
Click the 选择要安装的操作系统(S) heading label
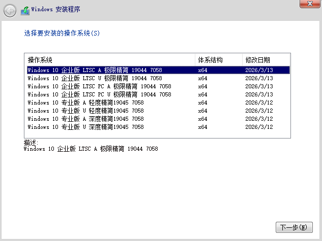coord(62,33)
